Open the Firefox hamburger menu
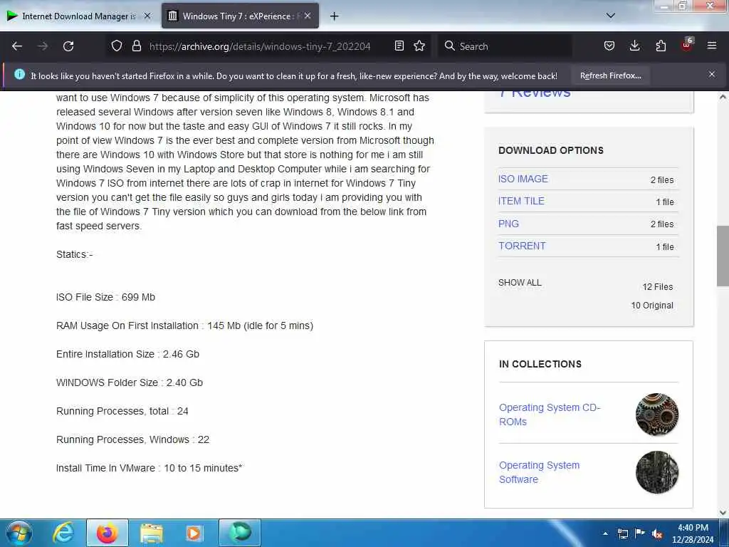The width and height of the screenshot is (729, 547). pos(712,46)
